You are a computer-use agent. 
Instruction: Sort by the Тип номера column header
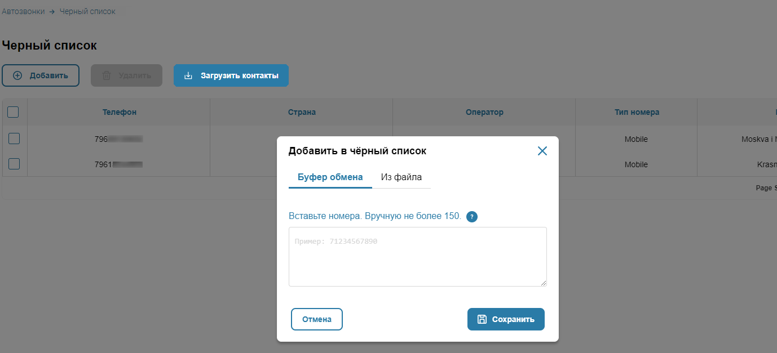pos(637,112)
